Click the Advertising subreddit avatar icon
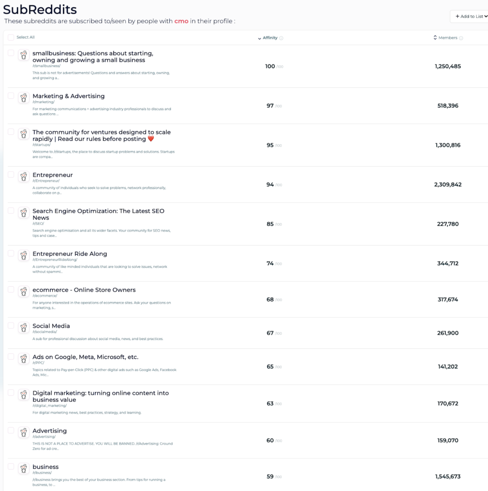Image resolution: width=488 pixels, height=491 pixels. pyautogui.click(x=23, y=433)
